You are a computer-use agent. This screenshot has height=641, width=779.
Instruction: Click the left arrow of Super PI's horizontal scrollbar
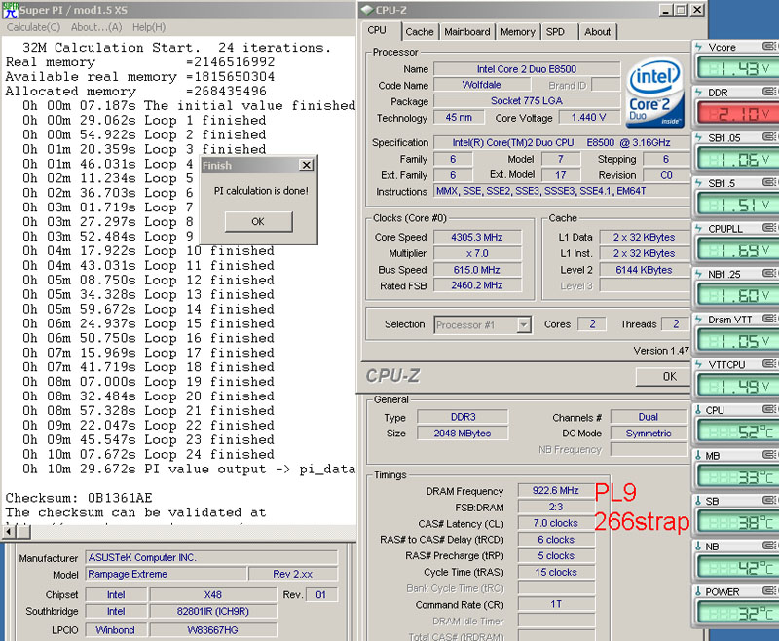coord(9,532)
